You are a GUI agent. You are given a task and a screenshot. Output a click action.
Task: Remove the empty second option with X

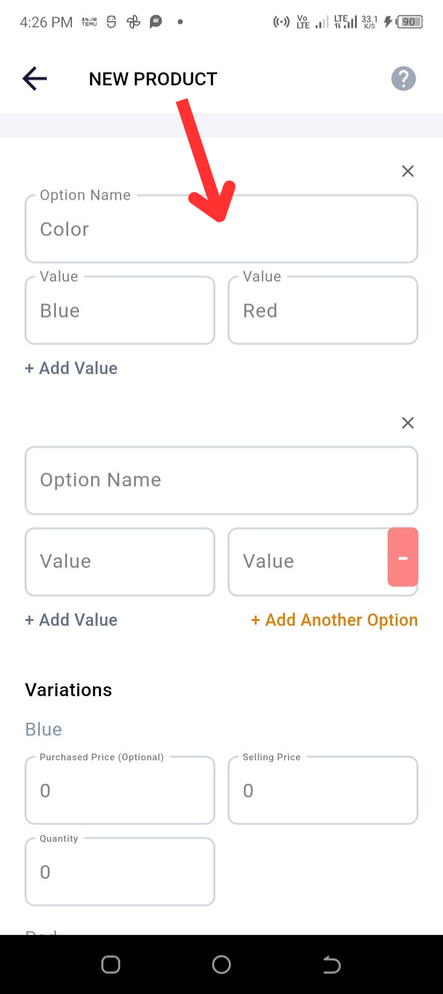[407, 423]
